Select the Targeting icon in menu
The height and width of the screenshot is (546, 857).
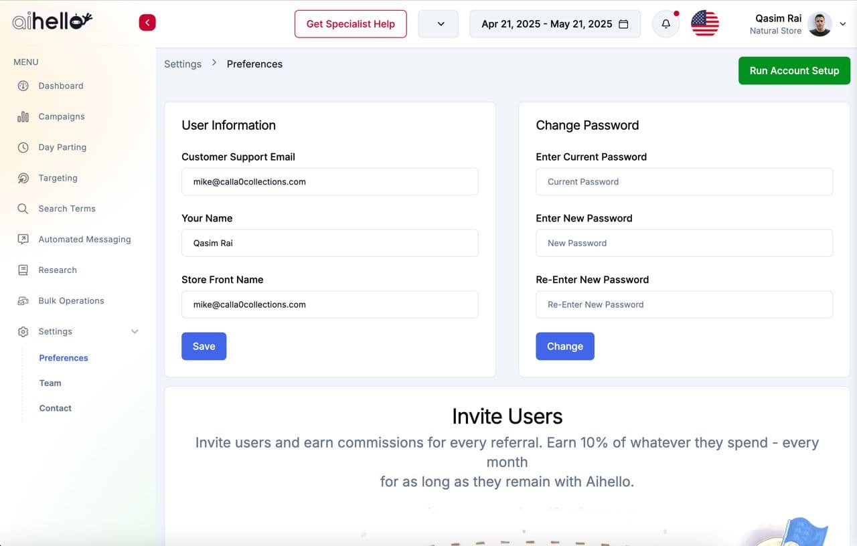[x=23, y=178]
